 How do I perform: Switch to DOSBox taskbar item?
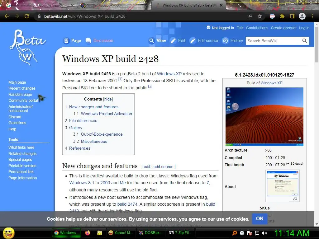pyautogui.click(x=151, y=233)
